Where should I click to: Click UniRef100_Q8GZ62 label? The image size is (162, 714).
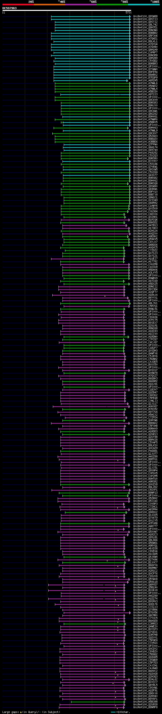tap(145, 114)
